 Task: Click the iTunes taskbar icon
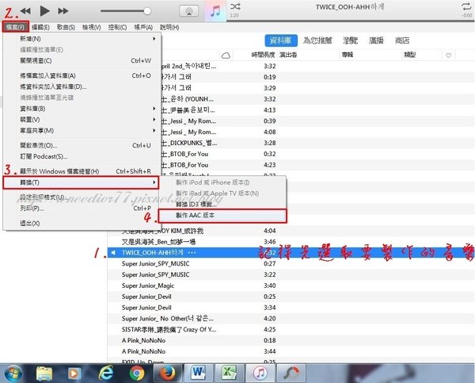(260, 373)
